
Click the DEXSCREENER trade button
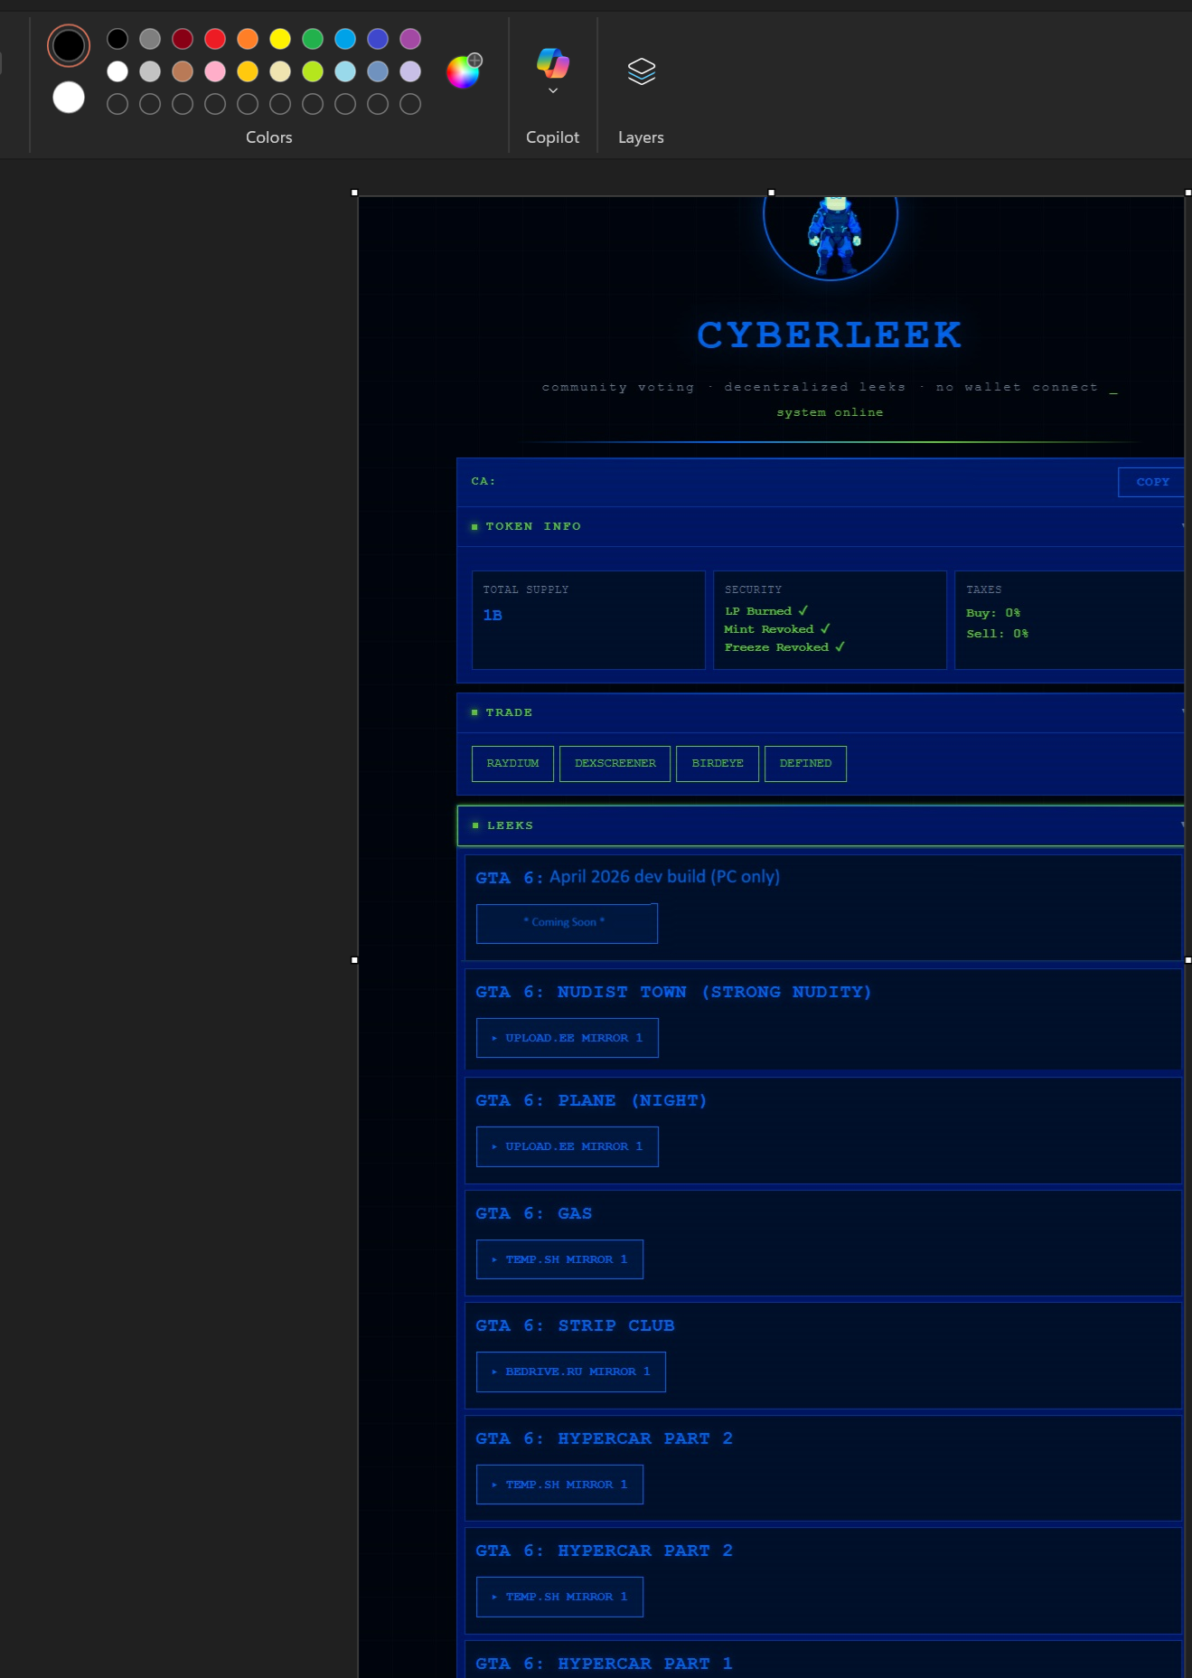click(x=615, y=764)
